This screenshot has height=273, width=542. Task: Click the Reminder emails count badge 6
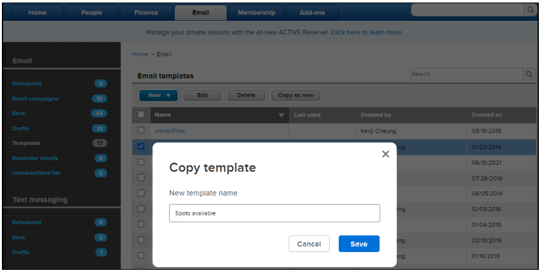[101, 158]
